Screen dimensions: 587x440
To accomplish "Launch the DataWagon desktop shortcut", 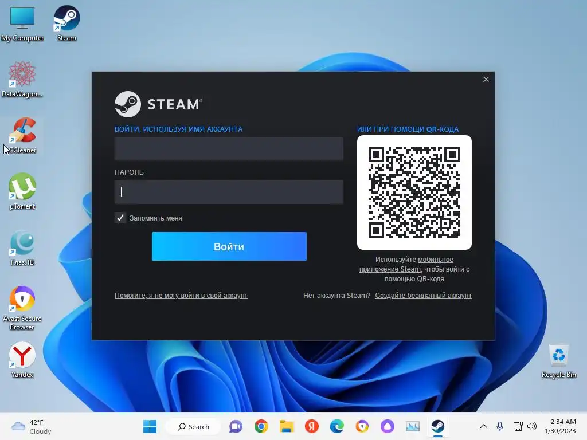I will pos(22,78).
